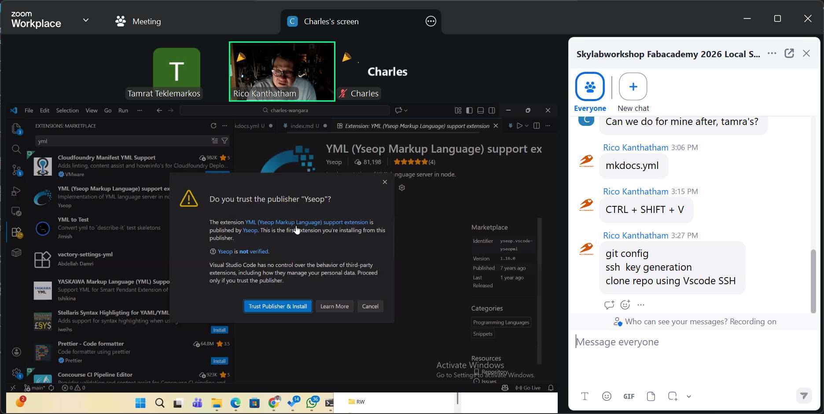Open the Accounts menu in VS Code

click(16, 352)
